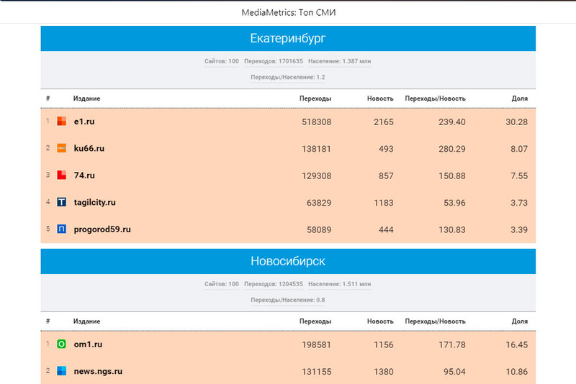Click the news.ngs.ru blue favicon icon
The height and width of the screenshot is (384, 576).
[62, 371]
